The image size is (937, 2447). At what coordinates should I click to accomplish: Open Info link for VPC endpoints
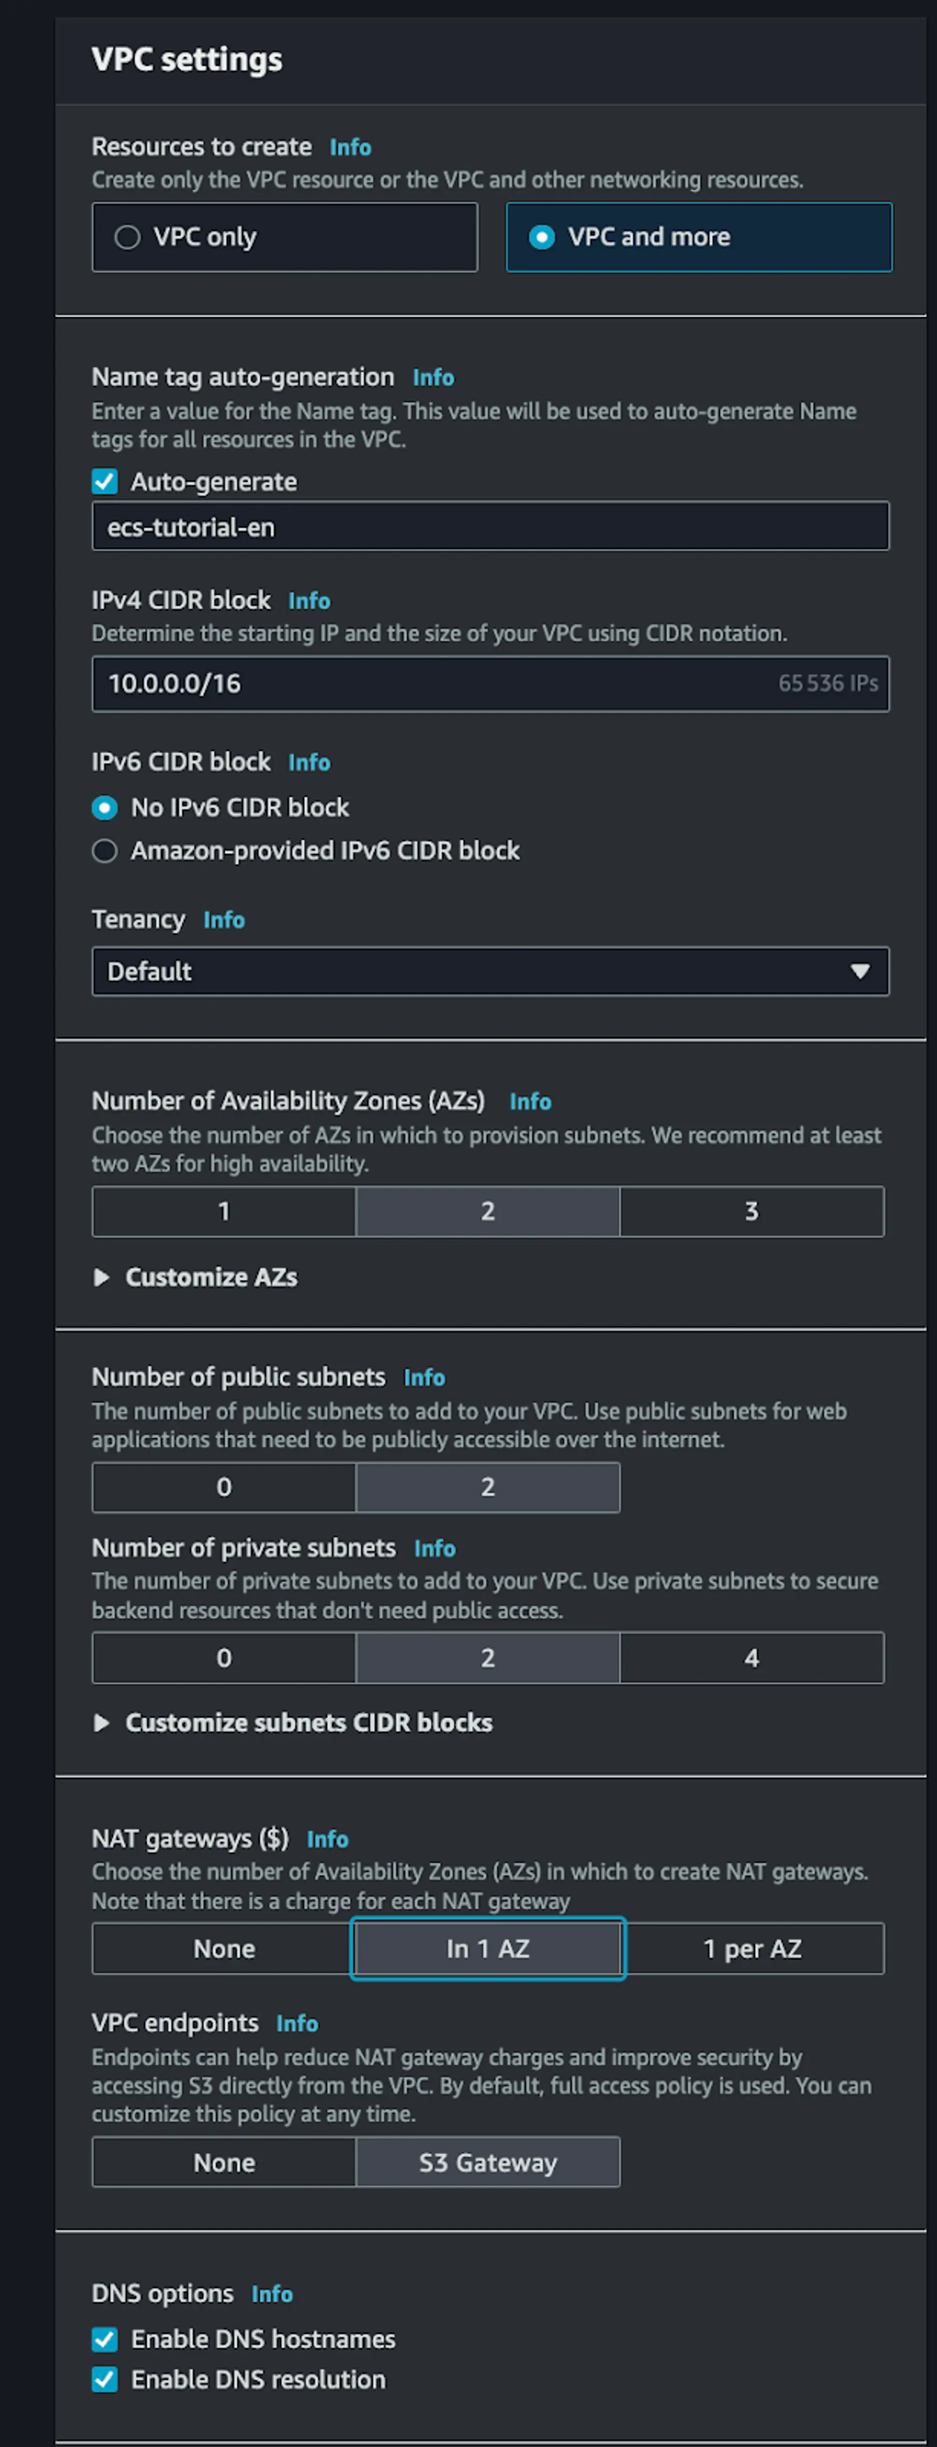[x=297, y=2023]
